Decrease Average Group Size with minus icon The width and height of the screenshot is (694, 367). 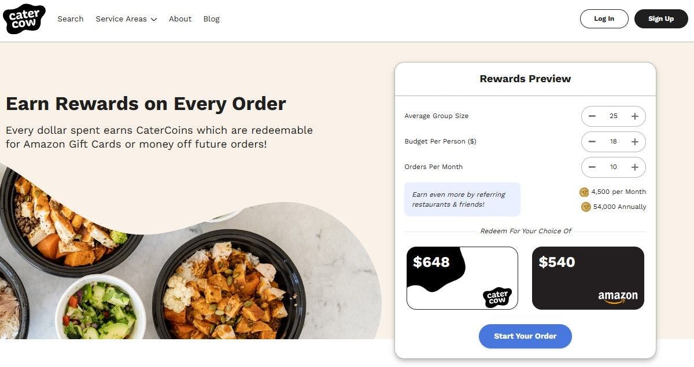tap(592, 116)
